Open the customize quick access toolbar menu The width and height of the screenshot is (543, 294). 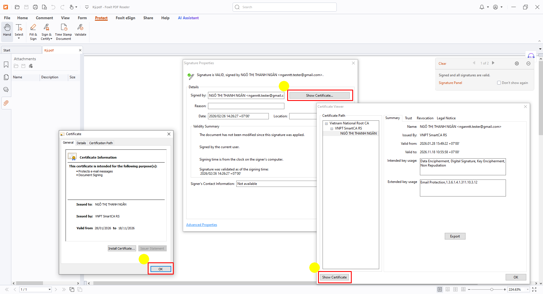(87, 7)
